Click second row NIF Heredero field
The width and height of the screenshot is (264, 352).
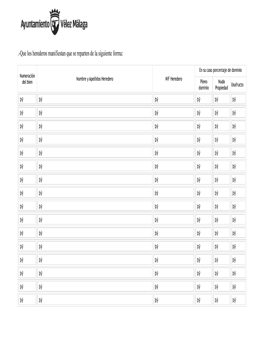[173, 113]
